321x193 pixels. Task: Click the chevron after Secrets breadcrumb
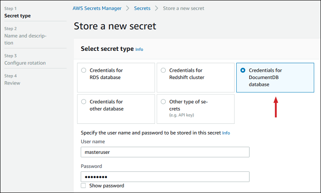tap(157, 9)
